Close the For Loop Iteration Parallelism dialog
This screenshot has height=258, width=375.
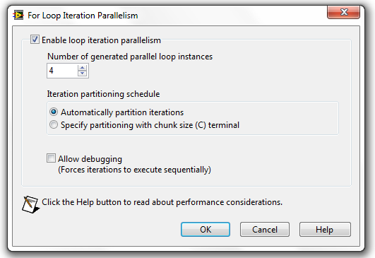pyautogui.click(x=343, y=12)
